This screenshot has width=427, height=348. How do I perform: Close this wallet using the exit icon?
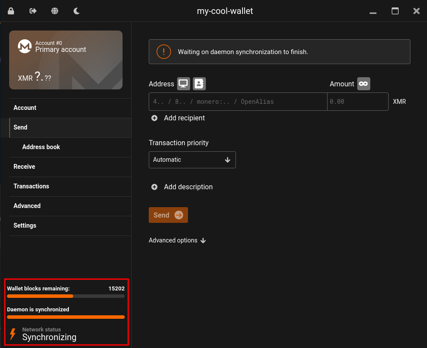point(33,11)
